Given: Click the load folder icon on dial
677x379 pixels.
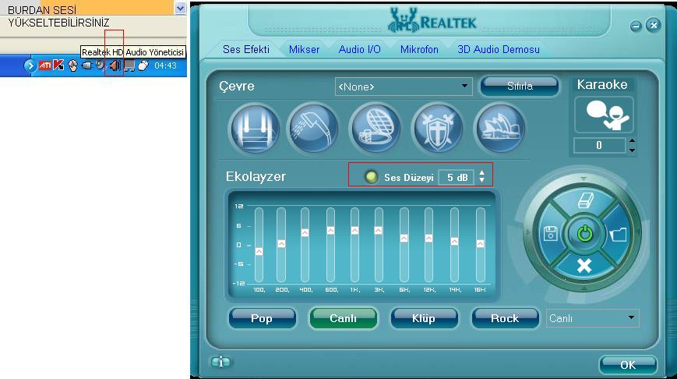Looking at the screenshot, I should pos(619,234).
